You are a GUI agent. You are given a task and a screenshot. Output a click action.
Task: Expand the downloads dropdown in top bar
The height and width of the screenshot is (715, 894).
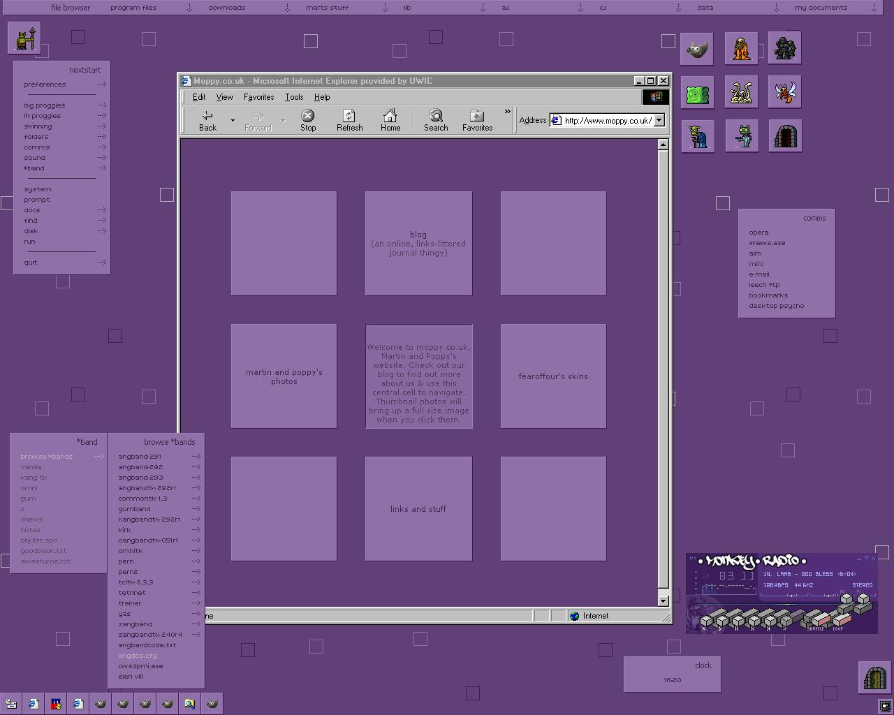click(286, 8)
